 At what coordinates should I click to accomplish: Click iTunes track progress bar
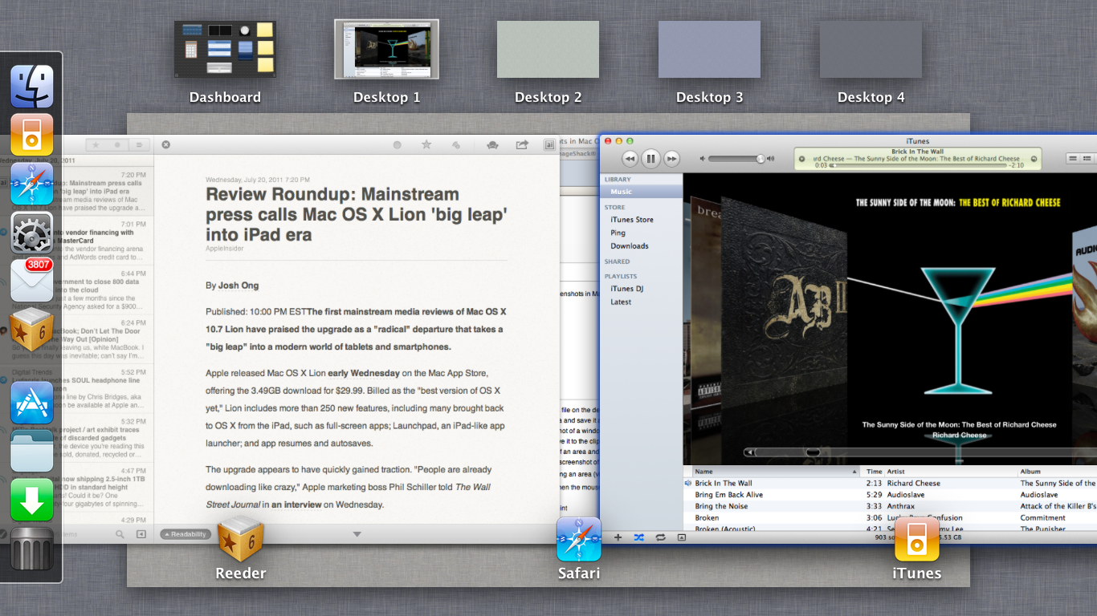(916, 165)
